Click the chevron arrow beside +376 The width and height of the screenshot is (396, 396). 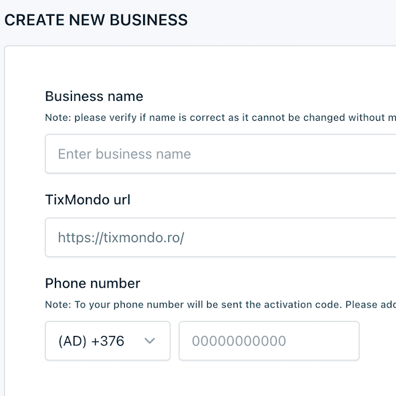pyautogui.click(x=150, y=341)
